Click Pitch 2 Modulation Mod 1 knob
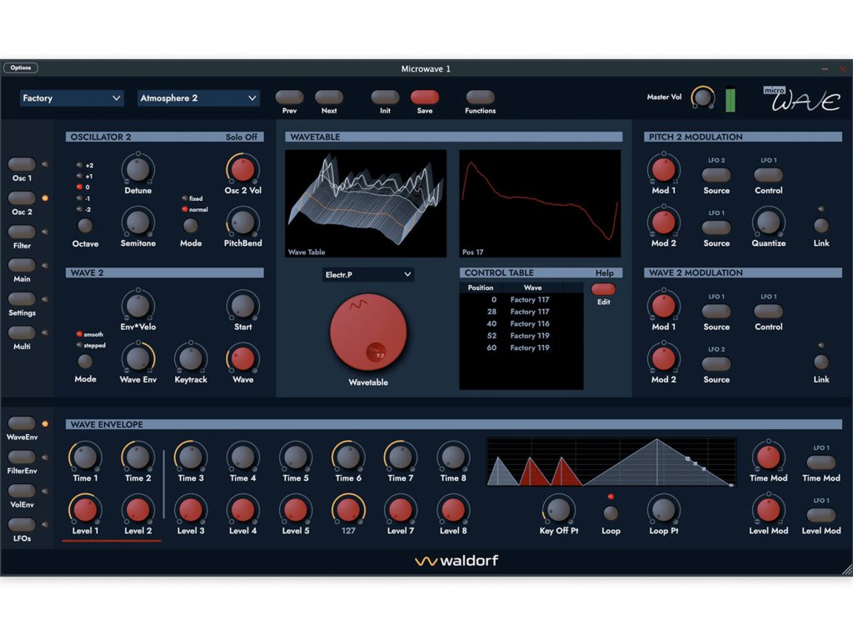The height and width of the screenshot is (640, 853). (x=663, y=169)
